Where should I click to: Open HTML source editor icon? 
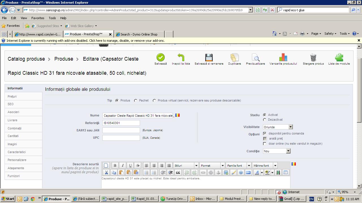[248, 173]
